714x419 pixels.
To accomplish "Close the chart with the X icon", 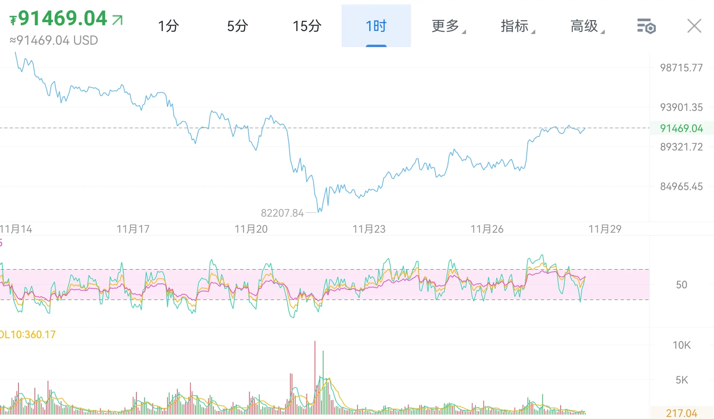I will (x=694, y=26).
